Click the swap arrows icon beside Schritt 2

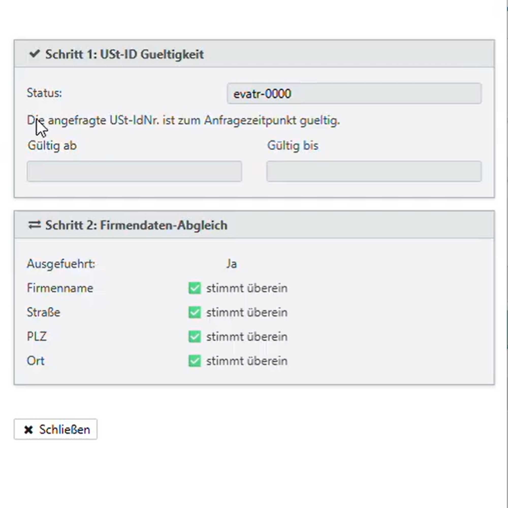[x=35, y=225]
